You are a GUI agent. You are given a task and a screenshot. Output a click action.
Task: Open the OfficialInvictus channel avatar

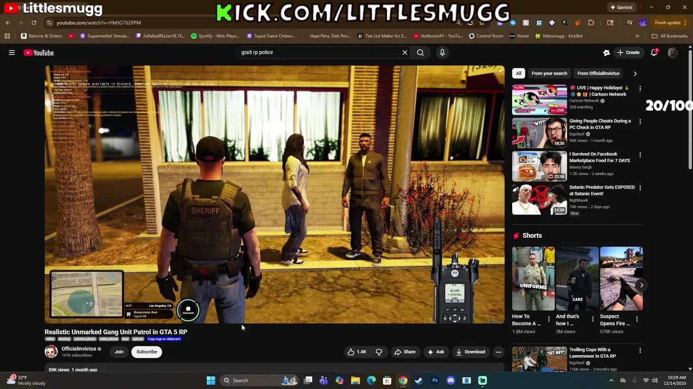click(51, 352)
